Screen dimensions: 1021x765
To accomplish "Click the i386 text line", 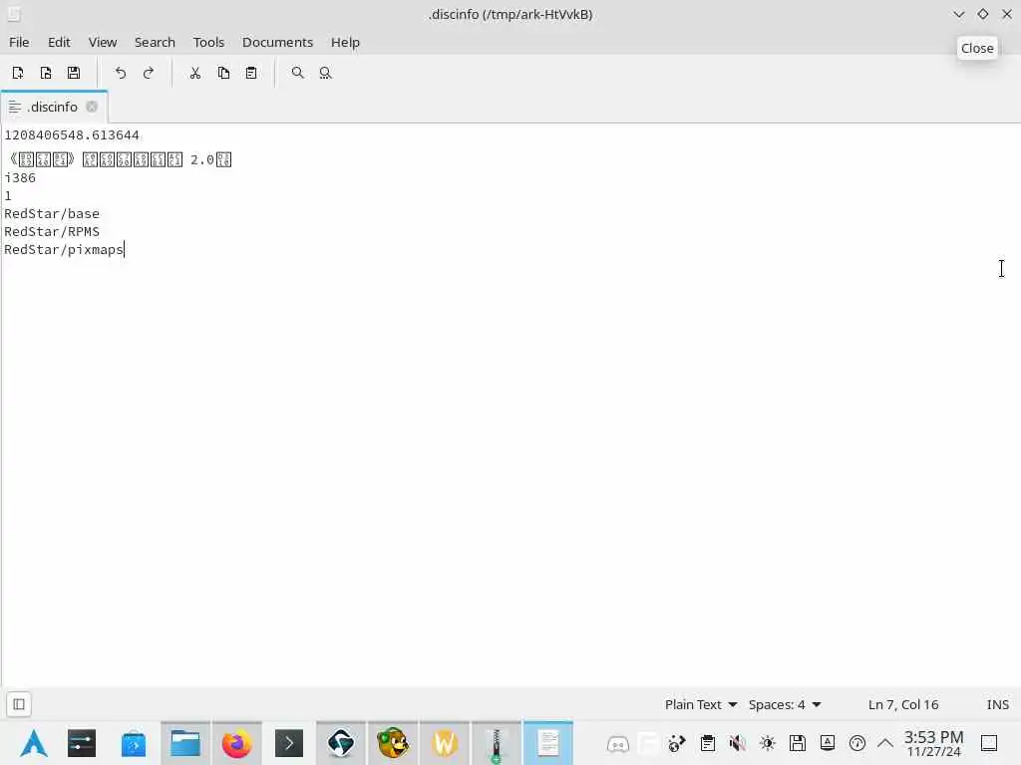I will 20,177.
